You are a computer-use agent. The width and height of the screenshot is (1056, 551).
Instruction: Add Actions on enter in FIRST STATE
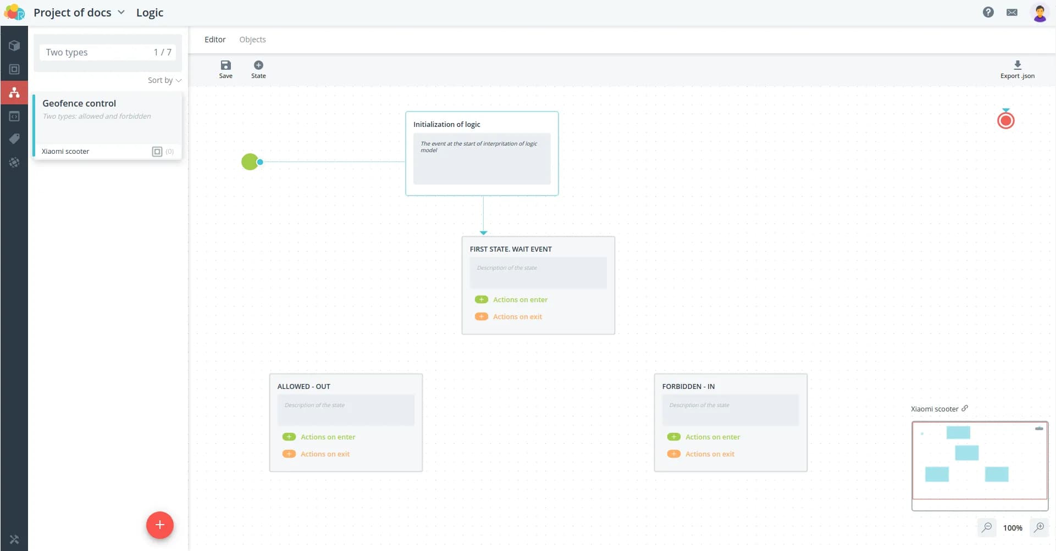482,299
